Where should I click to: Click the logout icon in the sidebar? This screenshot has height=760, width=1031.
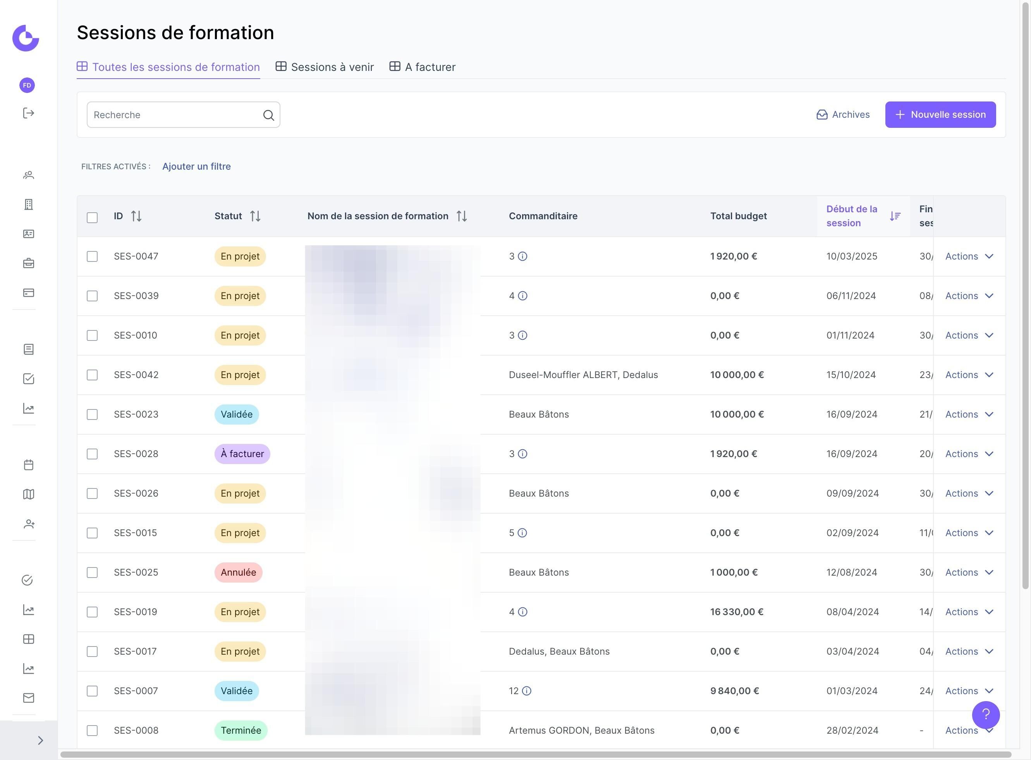29,113
